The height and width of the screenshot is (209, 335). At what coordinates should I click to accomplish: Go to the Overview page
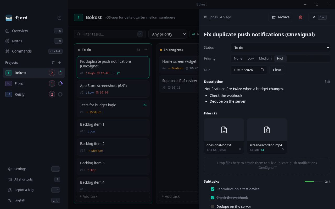[34, 31]
